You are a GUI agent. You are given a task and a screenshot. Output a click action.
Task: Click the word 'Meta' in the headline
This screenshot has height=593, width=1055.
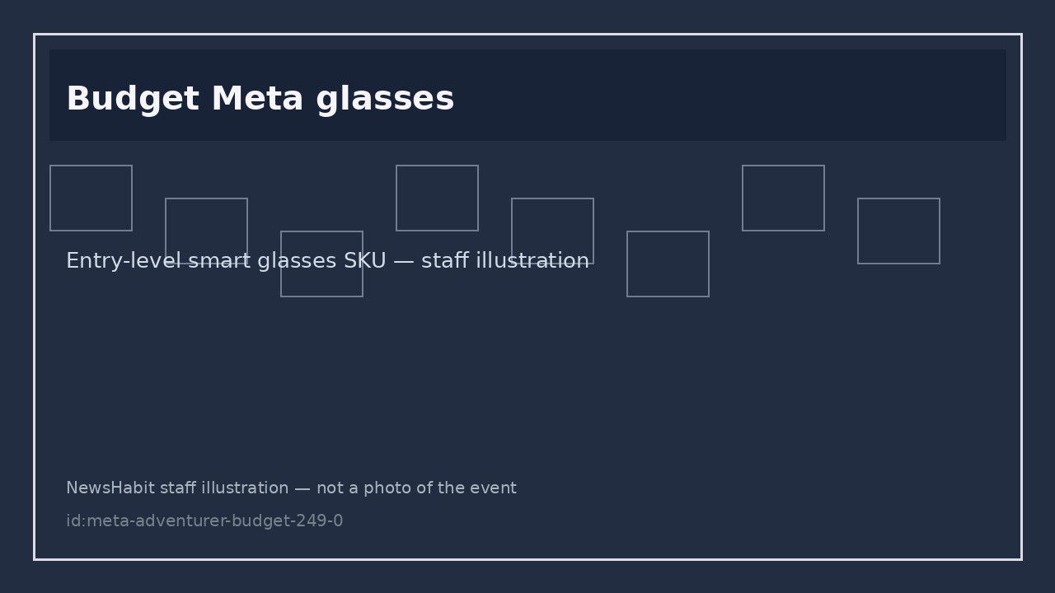pos(258,100)
